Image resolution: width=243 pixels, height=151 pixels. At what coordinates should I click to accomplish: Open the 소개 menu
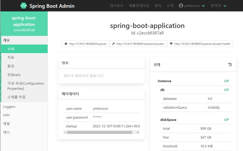coord(170,6)
